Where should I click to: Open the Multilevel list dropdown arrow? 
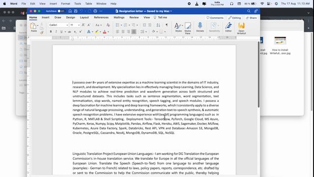point(137,25)
